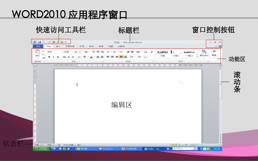This screenshot has width=258, height=161.
Task: Click the Multilevel List icon
Action: (121, 52)
